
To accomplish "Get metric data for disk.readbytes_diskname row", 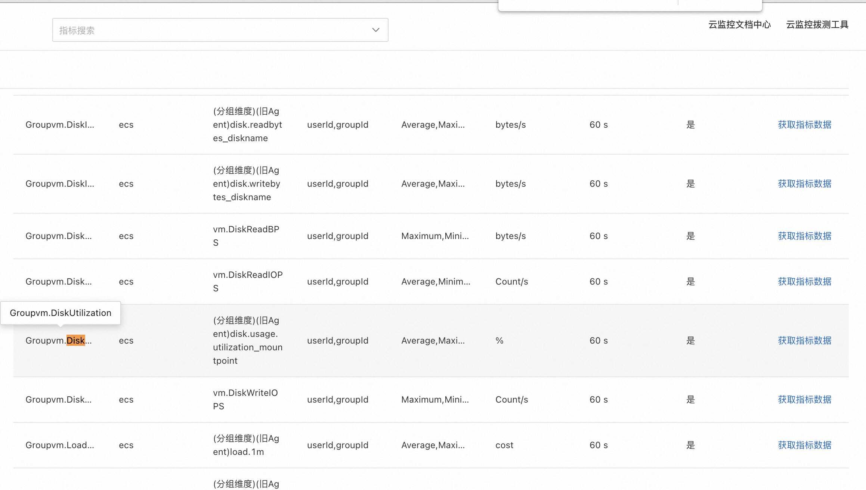I will [804, 125].
